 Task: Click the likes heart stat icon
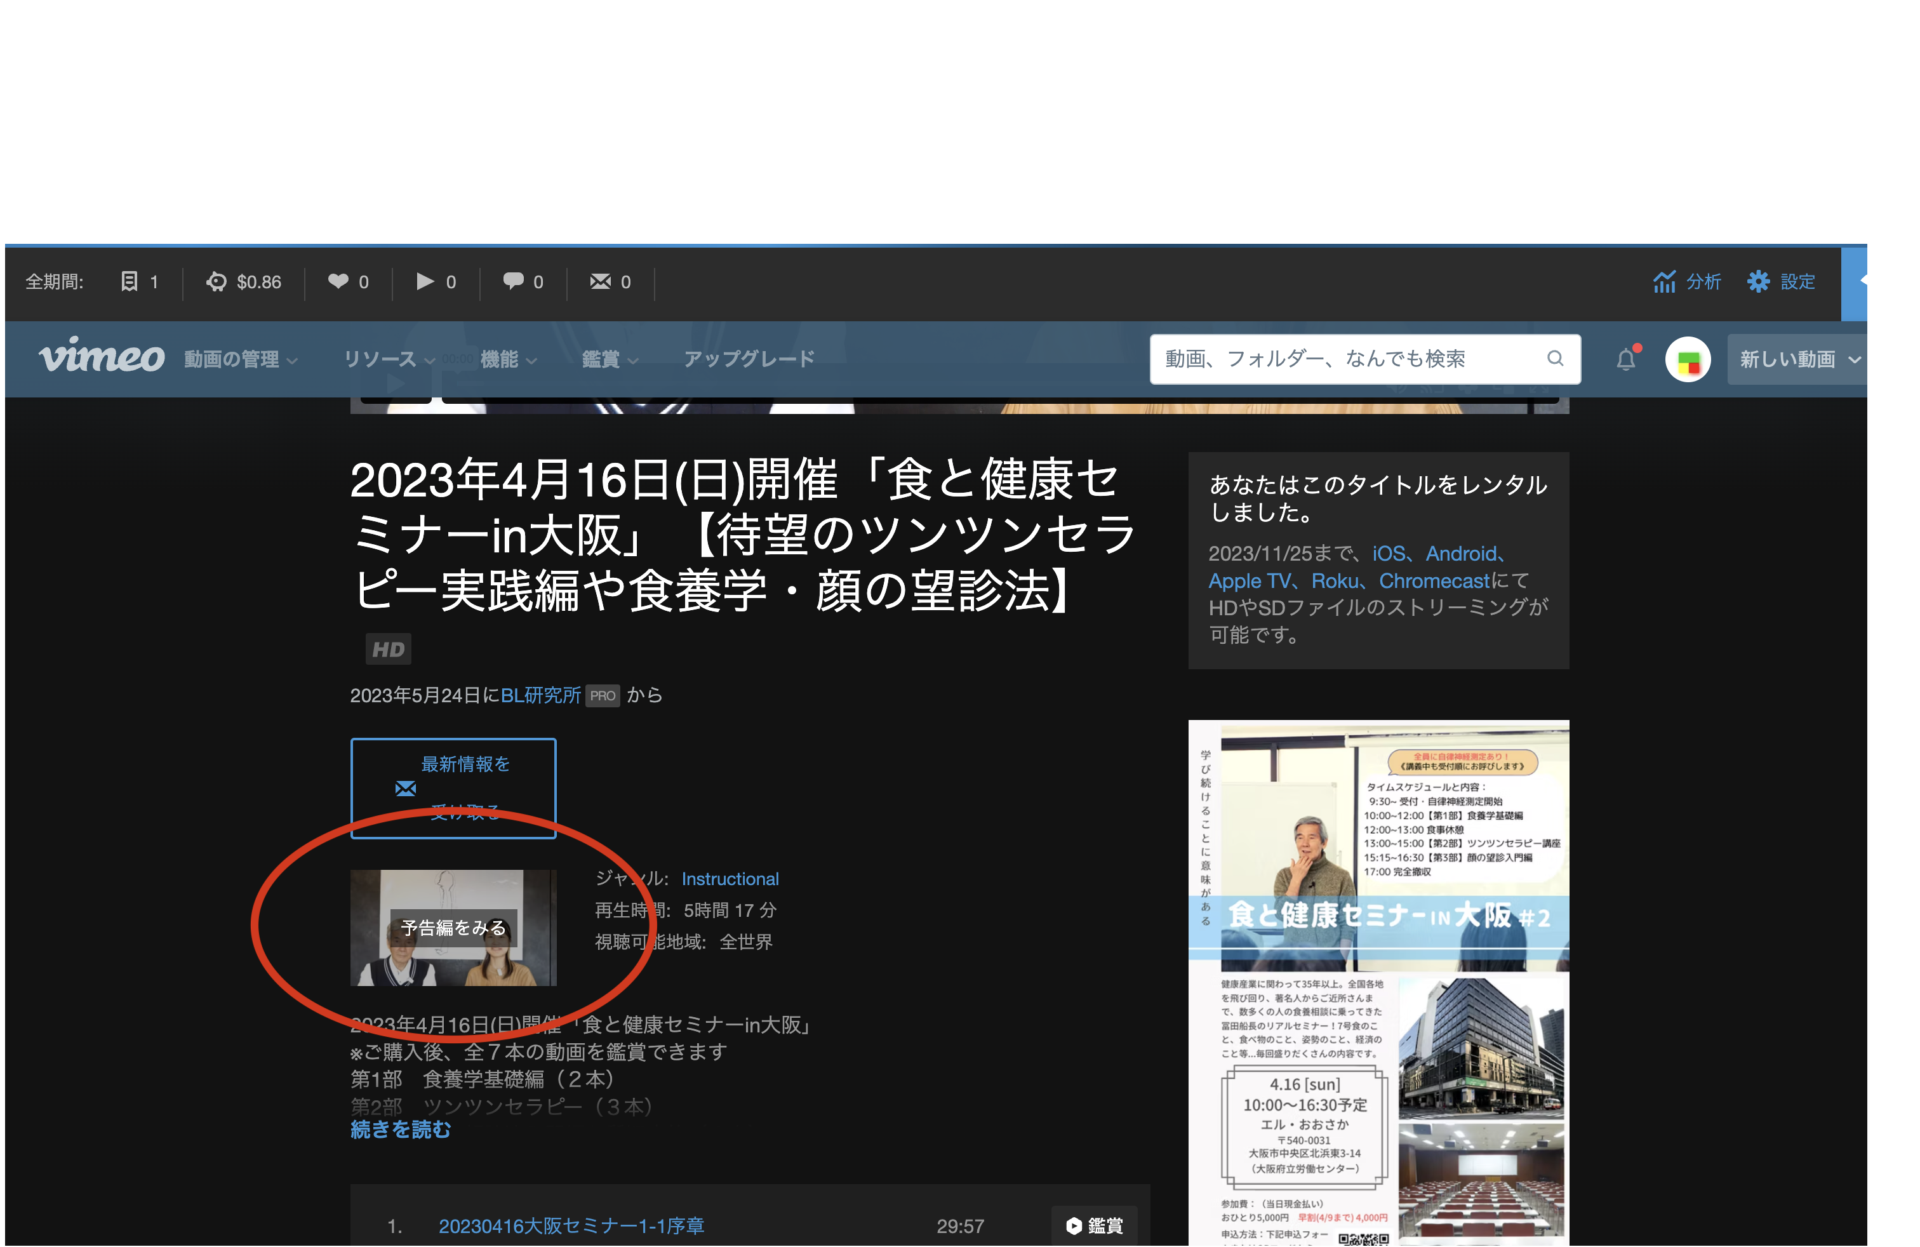pyautogui.click(x=338, y=281)
